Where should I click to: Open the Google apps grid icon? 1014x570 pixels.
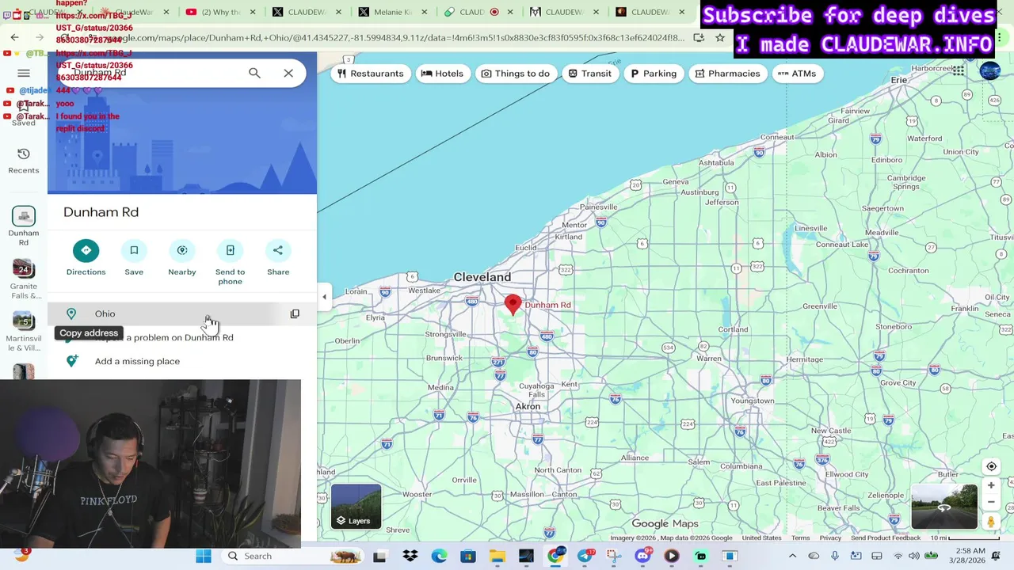(959, 71)
